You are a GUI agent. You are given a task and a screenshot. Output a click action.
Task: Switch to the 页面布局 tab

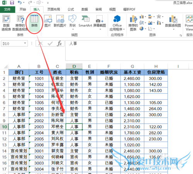coord(54,9)
